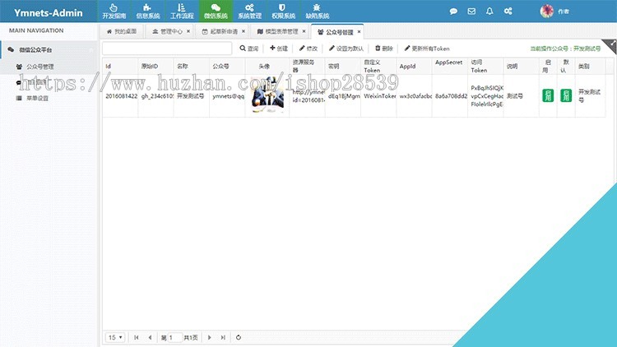Open the 系统管理 module
This screenshot has width=617, height=347.
pyautogui.click(x=249, y=11)
